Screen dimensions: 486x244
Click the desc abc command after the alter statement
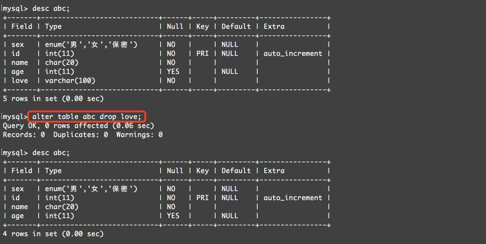[51, 153]
